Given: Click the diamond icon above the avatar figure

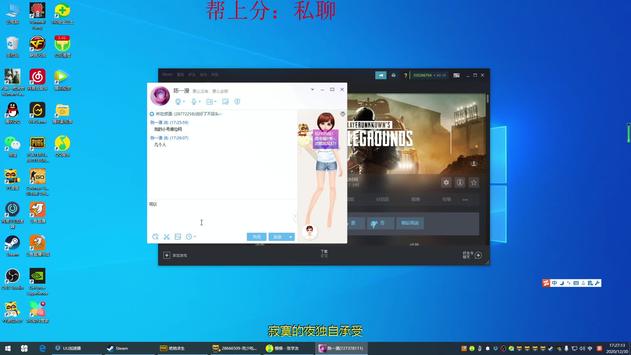Looking at the screenshot, I should click(343, 114).
